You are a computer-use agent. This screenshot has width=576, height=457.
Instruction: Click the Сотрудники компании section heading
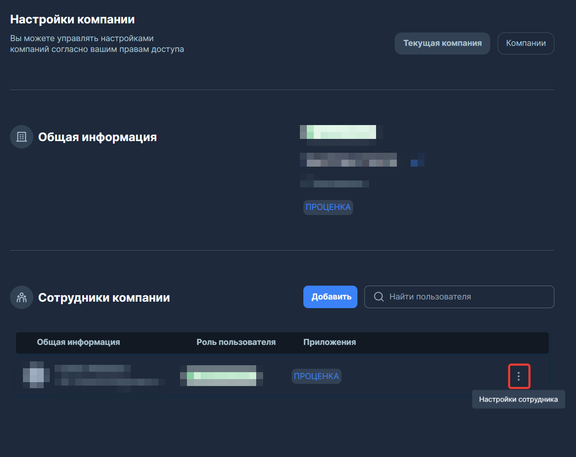tap(104, 298)
